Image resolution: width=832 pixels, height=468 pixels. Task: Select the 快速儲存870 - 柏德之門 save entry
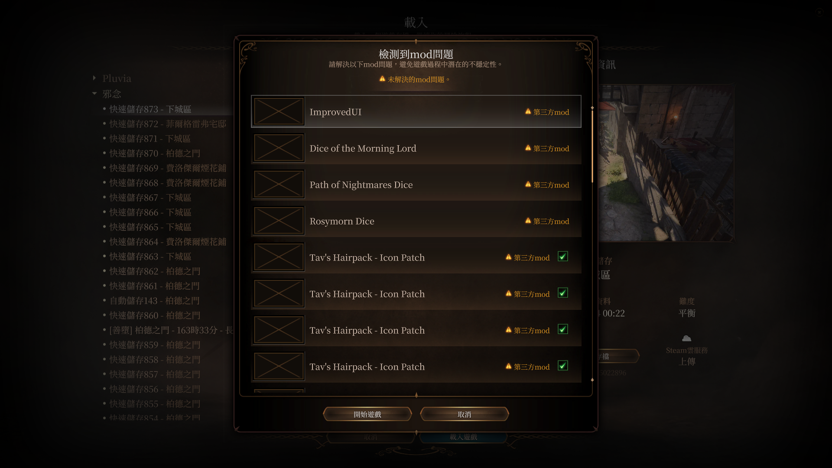click(x=155, y=153)
